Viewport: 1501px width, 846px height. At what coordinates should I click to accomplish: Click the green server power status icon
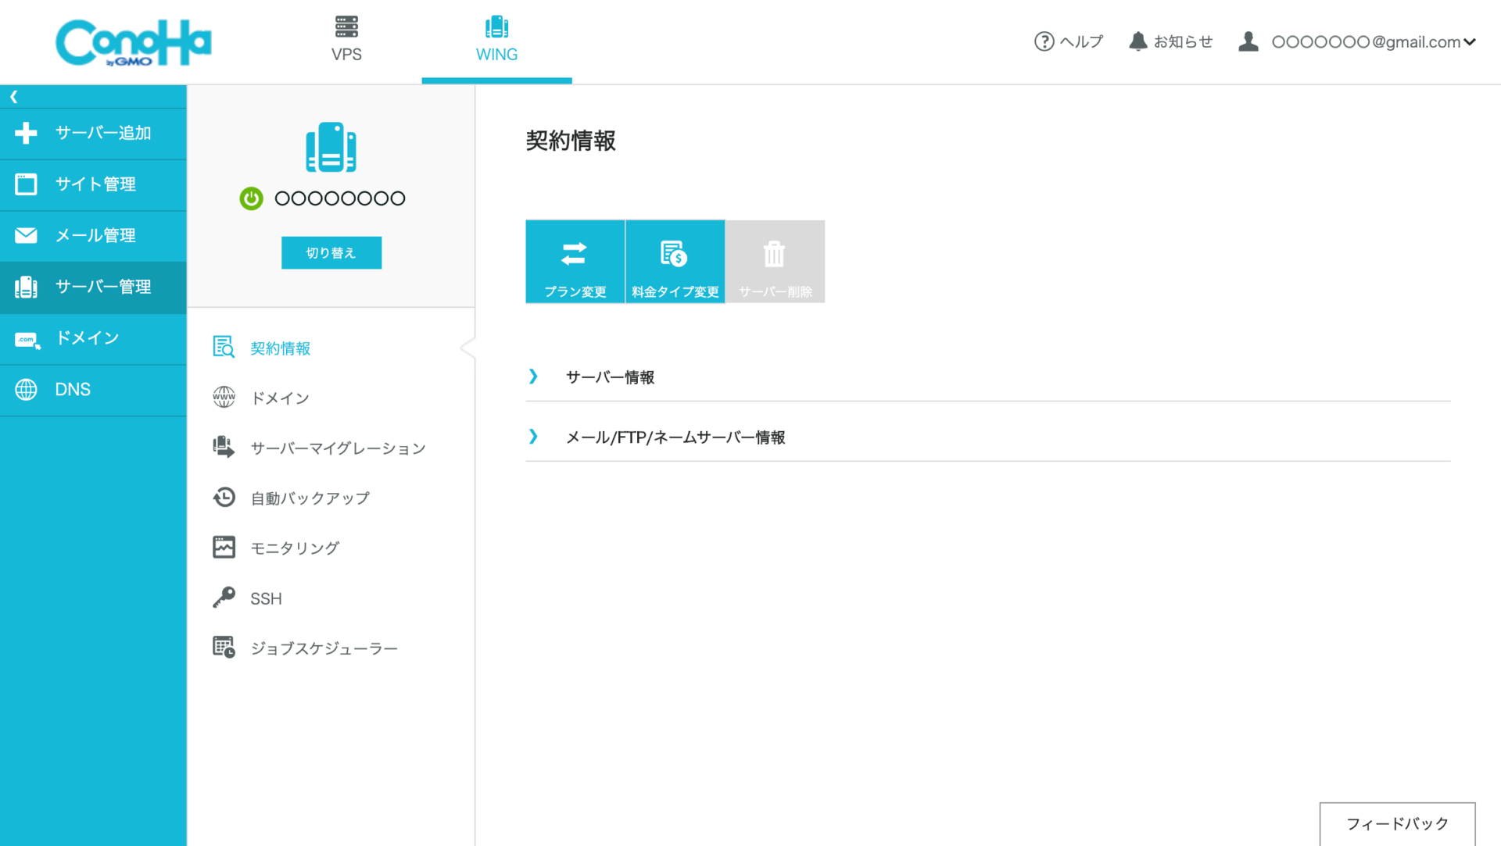(x=251, y=198)
